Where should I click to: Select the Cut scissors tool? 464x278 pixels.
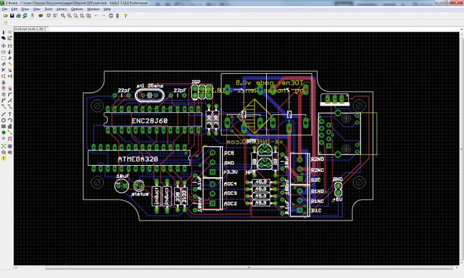tap(3, 64)
